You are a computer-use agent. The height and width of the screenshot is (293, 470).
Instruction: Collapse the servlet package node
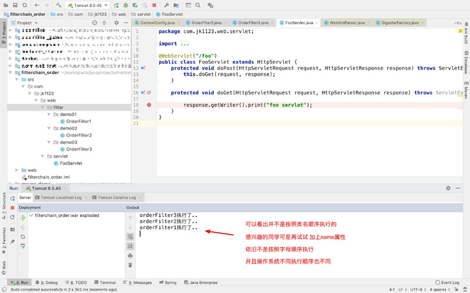[x=42, y=156]
